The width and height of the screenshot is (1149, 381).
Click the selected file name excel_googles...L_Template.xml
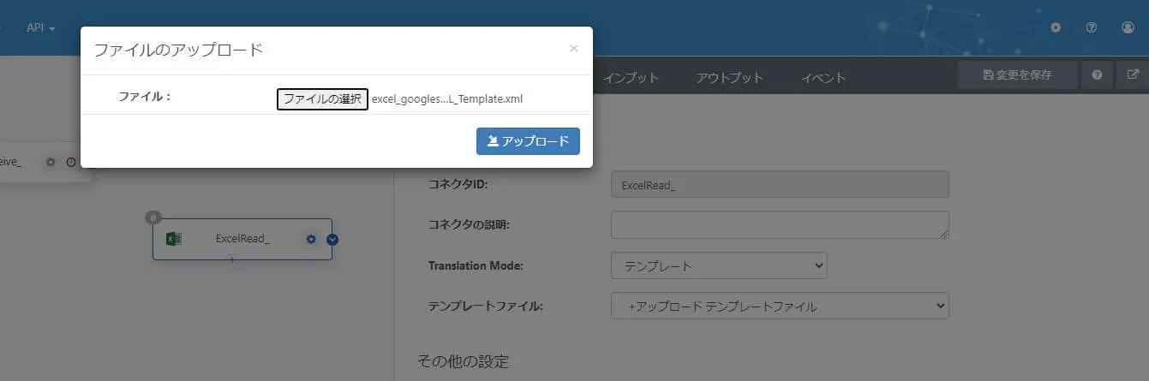(447, 99)
